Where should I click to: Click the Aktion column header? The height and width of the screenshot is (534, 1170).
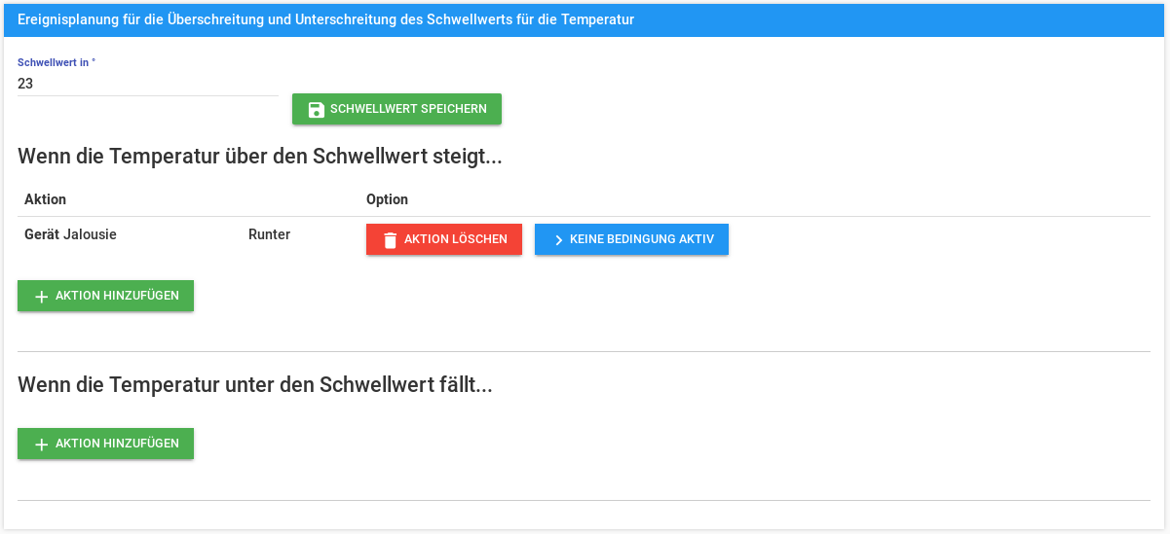pos(45,199)
